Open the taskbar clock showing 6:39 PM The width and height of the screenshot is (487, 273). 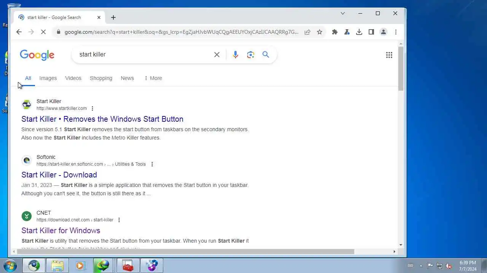click(x=468, y=266)
